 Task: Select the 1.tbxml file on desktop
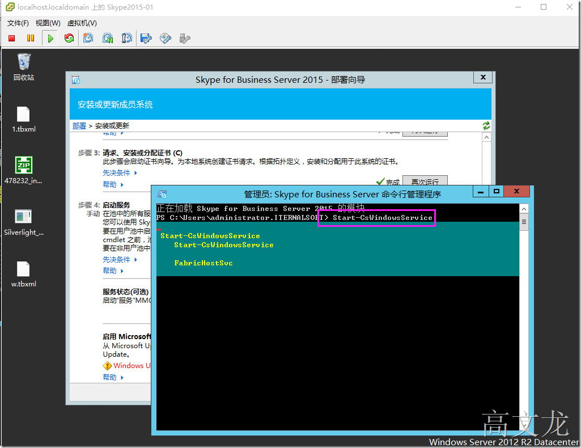click(24, 120)
